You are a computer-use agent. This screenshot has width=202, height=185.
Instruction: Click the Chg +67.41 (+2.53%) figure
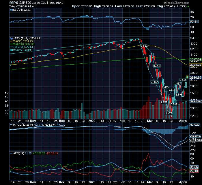tap(171, 6)
